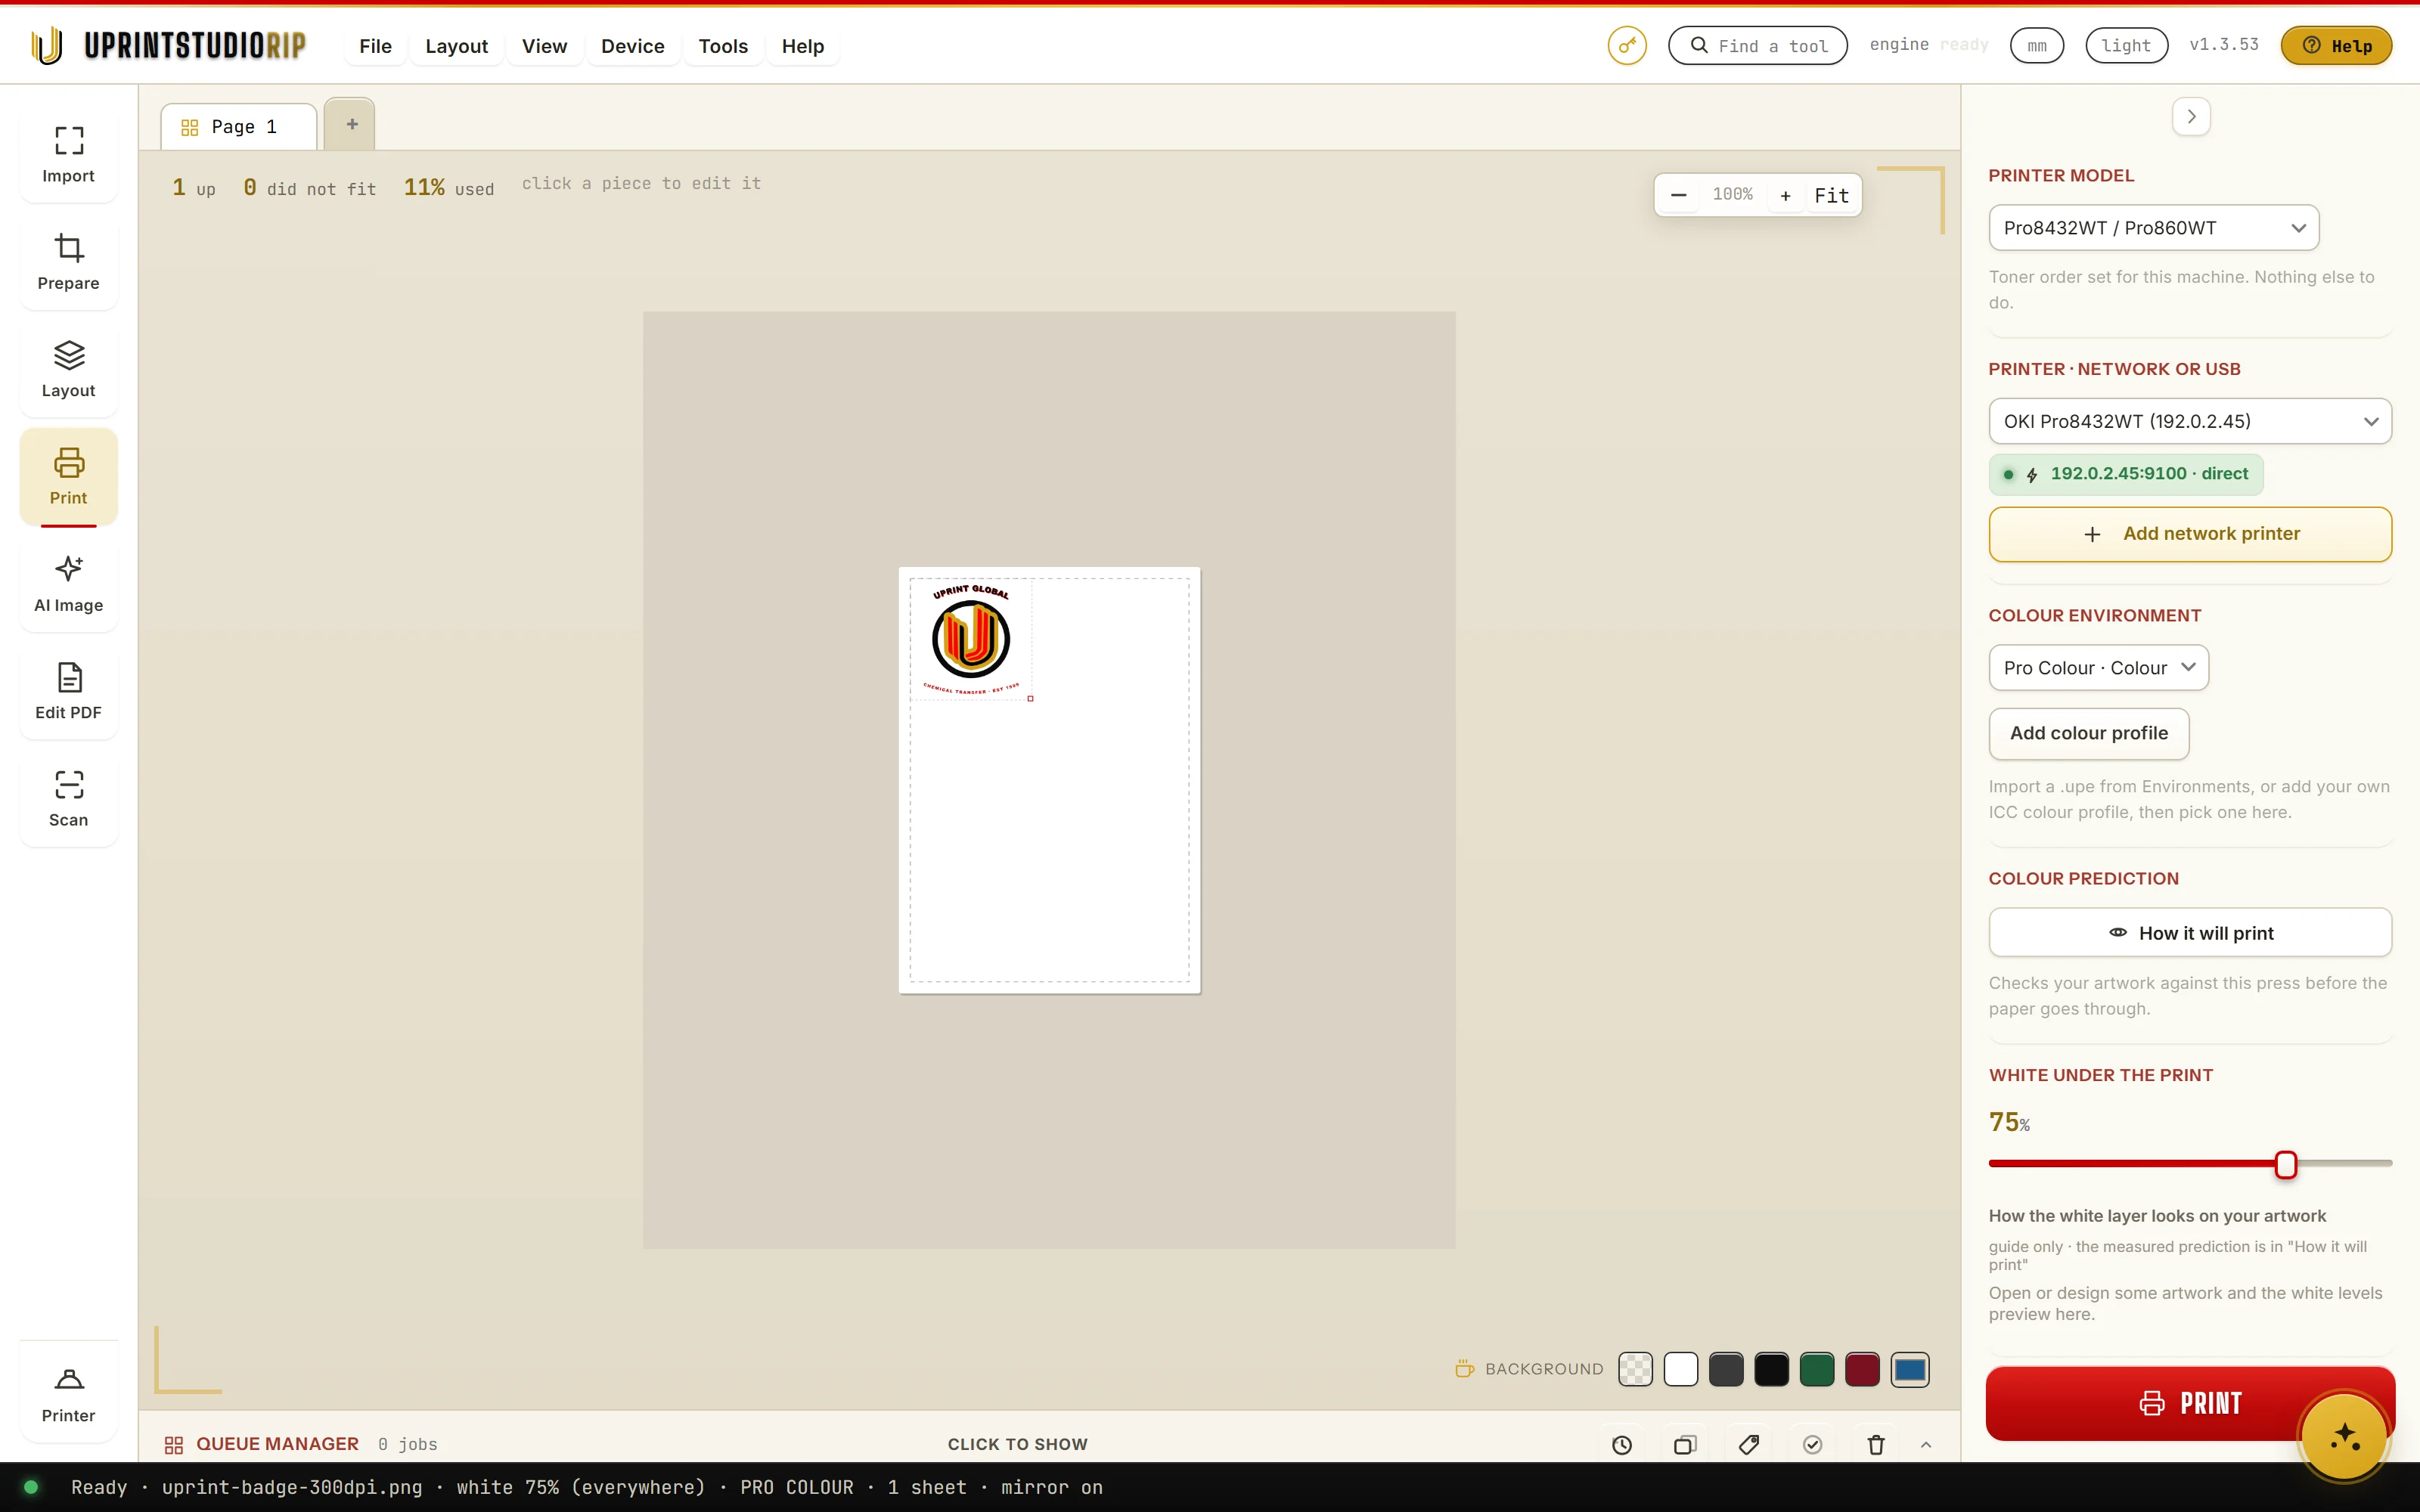Click the key license icon
Image resolution: width=2420 pixels, height=1512 pixels.
pyautogui.click(x=1627, y=45)
